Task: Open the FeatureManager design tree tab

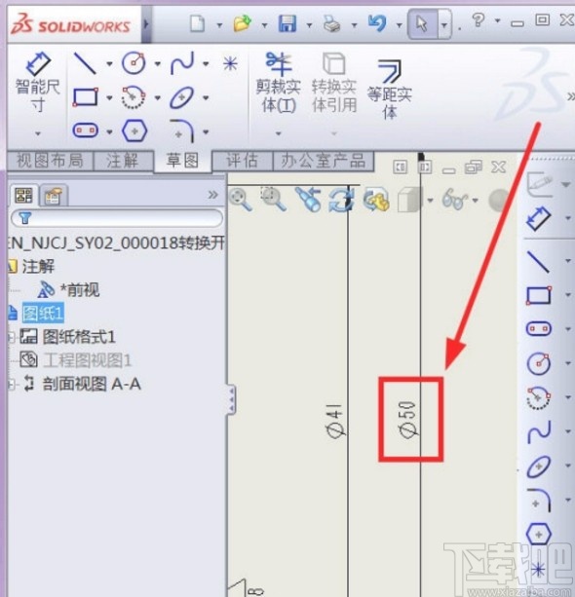Action: [23, 196]
